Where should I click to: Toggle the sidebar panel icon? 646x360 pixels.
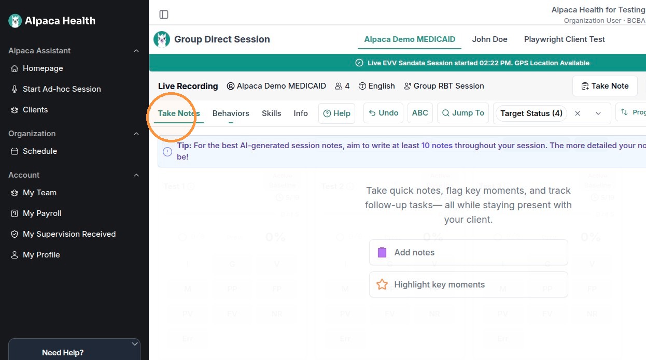click(164, 15)
